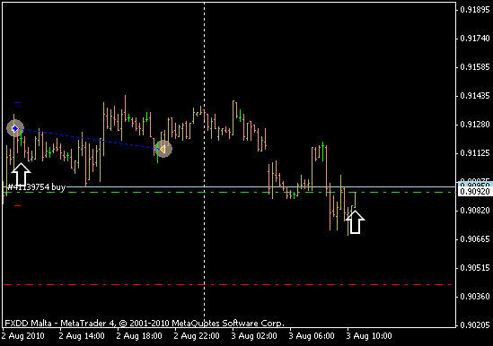Click price axis label 0.91435

(475, 96)
